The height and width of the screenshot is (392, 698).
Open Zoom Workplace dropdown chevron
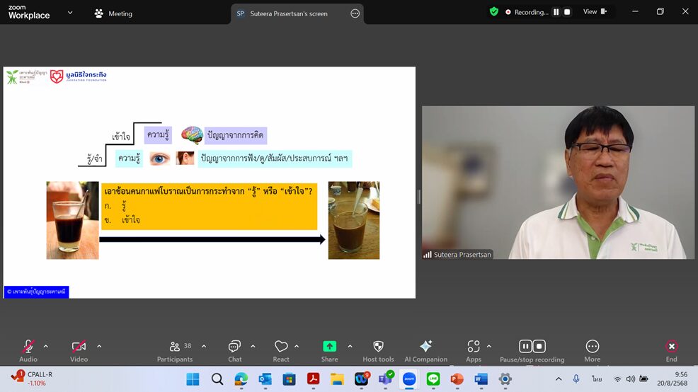70,12
